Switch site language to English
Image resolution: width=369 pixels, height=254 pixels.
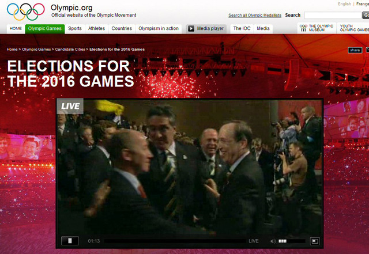coord(345,3)
